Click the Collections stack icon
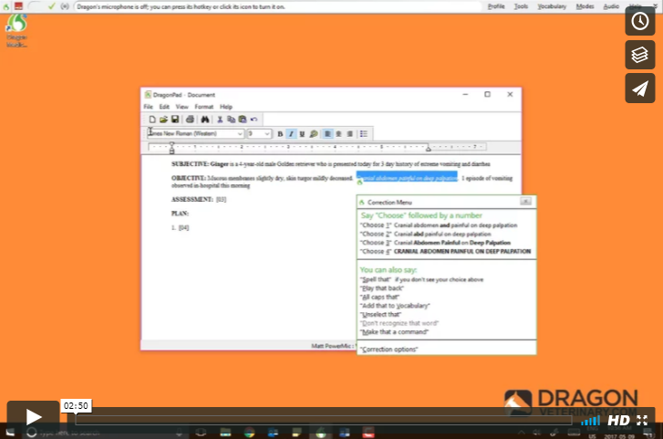 640,55
